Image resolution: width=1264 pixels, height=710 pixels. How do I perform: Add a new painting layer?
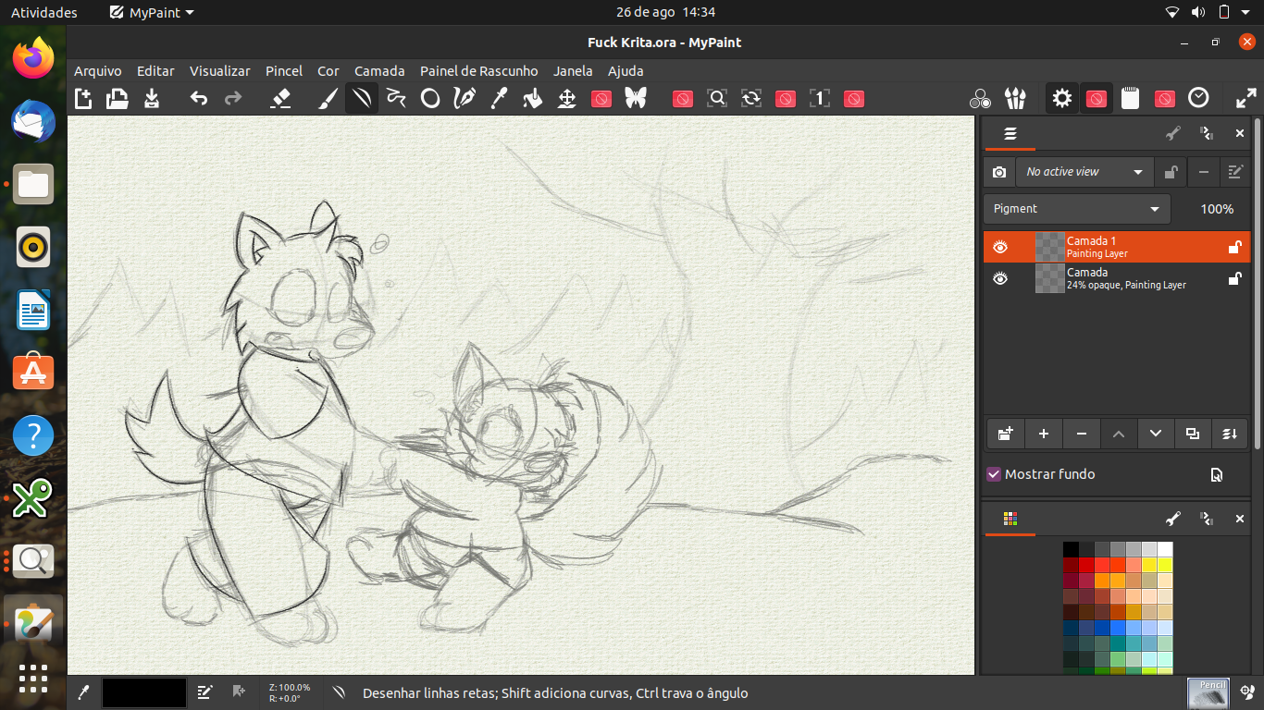tap(1044, 433)
